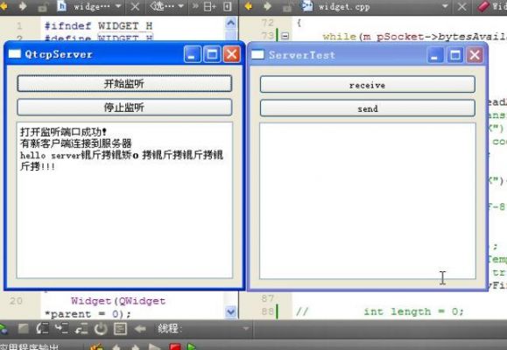Click the reverse direction arrow in debug toolbar

(x=140, y=329)
